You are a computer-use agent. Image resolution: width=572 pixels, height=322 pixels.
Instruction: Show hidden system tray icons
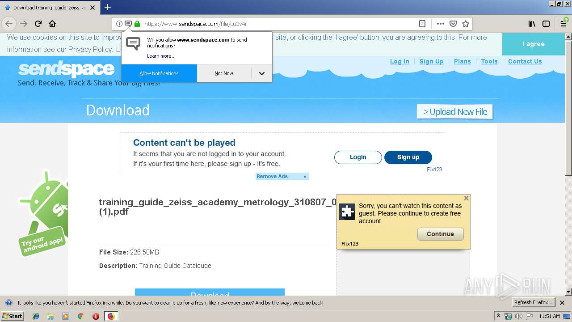pos(499,316)
